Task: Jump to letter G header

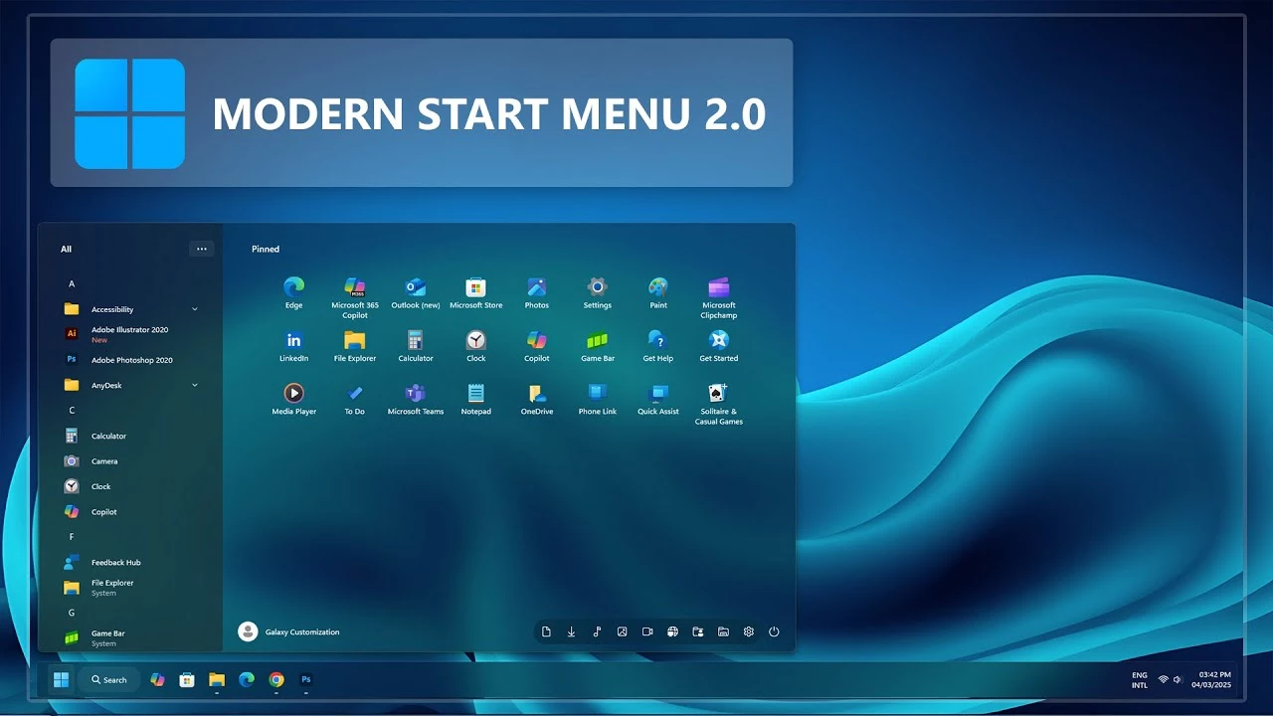Action: (72, 613)
